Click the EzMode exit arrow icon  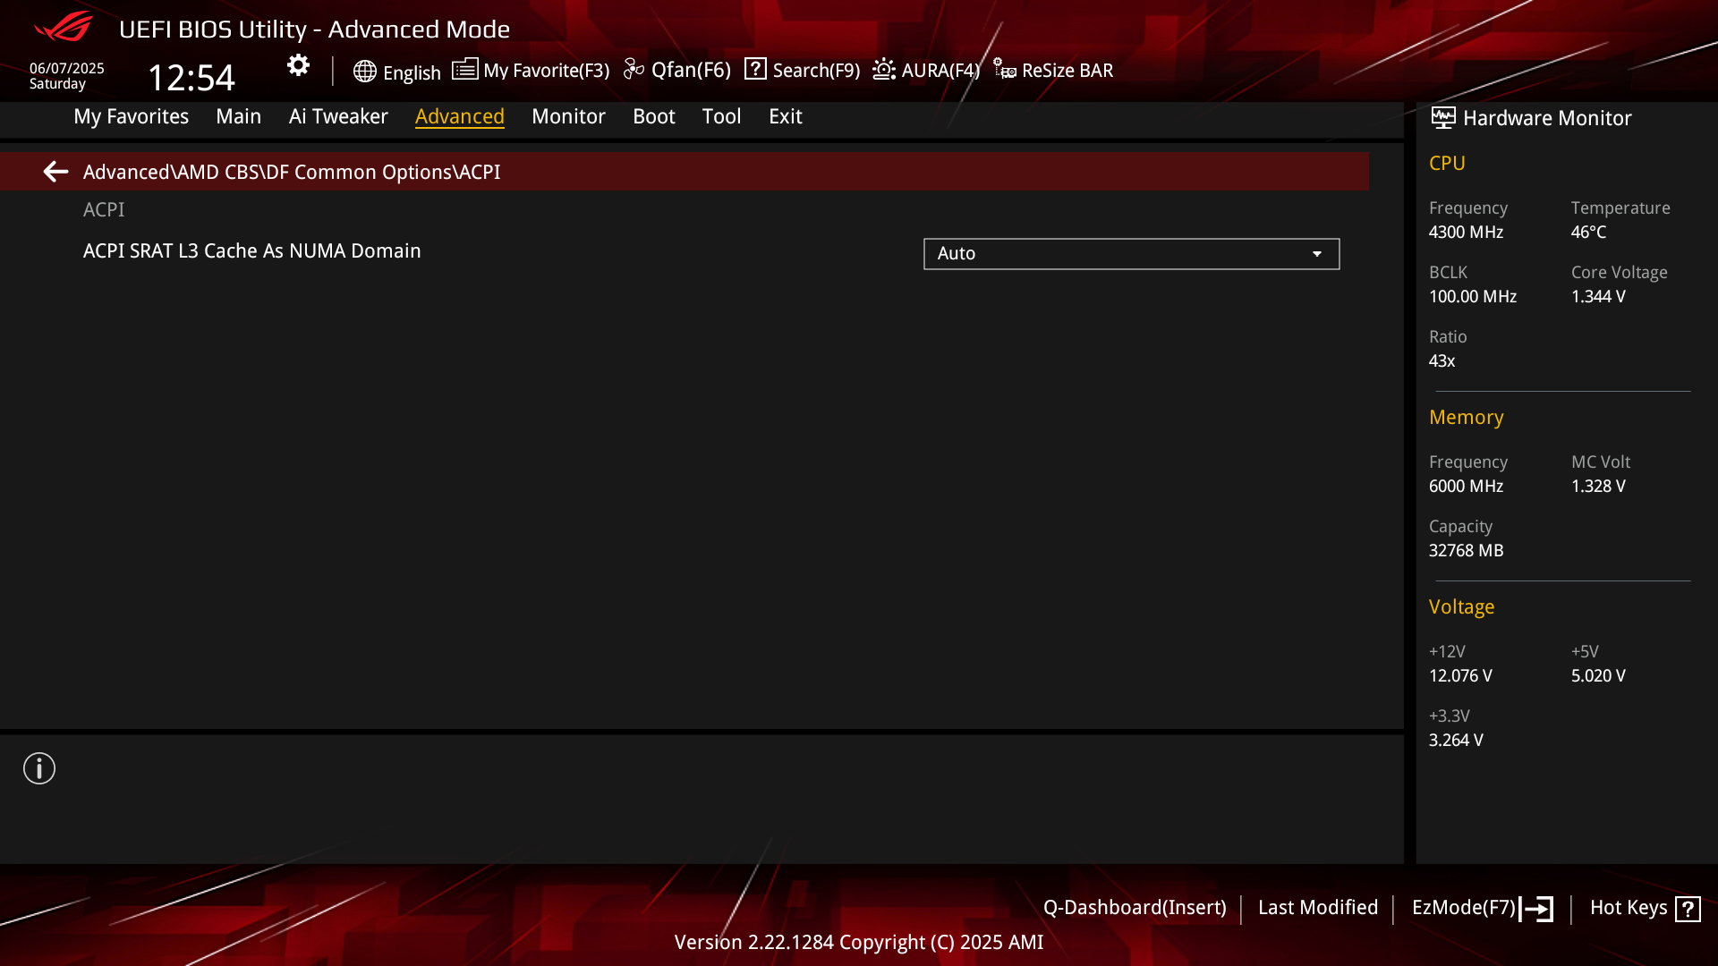coord(1536,909)
